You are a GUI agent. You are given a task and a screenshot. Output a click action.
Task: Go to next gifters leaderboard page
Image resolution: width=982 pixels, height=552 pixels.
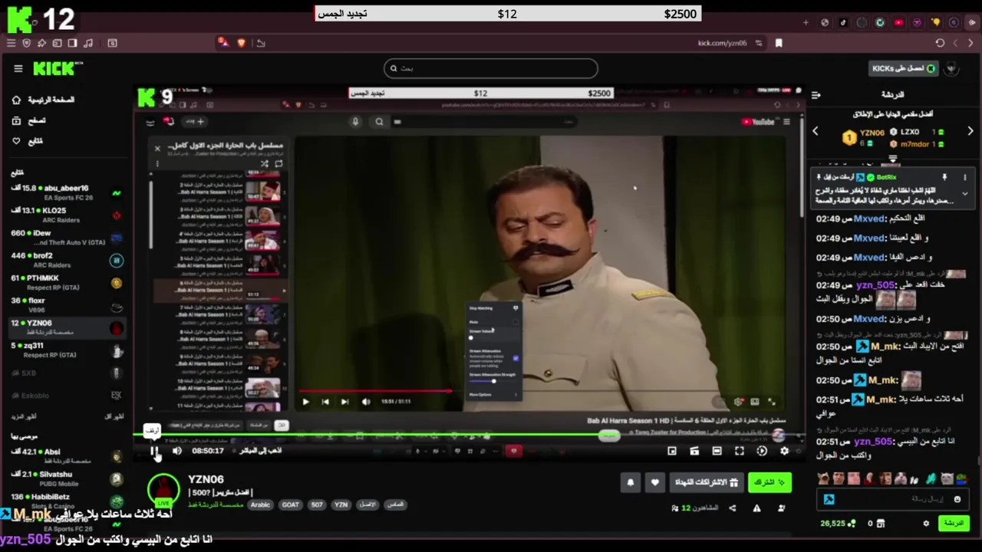click(x=970, y=131)
